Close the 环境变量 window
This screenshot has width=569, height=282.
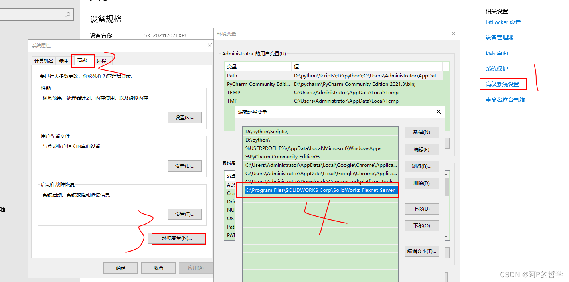453,34
